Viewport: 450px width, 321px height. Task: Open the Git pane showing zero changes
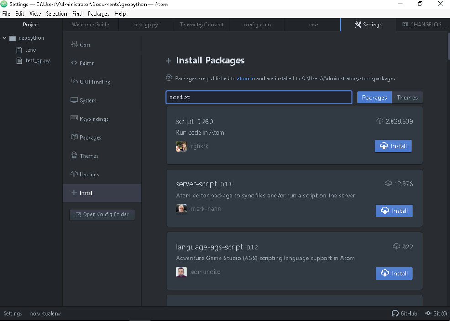(x=436, y=313)
